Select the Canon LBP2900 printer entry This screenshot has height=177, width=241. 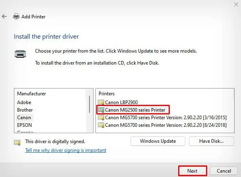click(121, 102)
